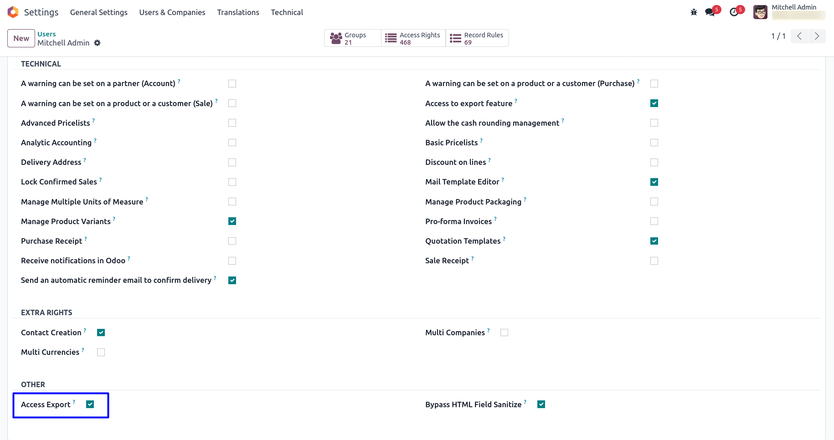Go to the next record arrow
This screenshot has height=440, width=834.
(x=817, y=36)
